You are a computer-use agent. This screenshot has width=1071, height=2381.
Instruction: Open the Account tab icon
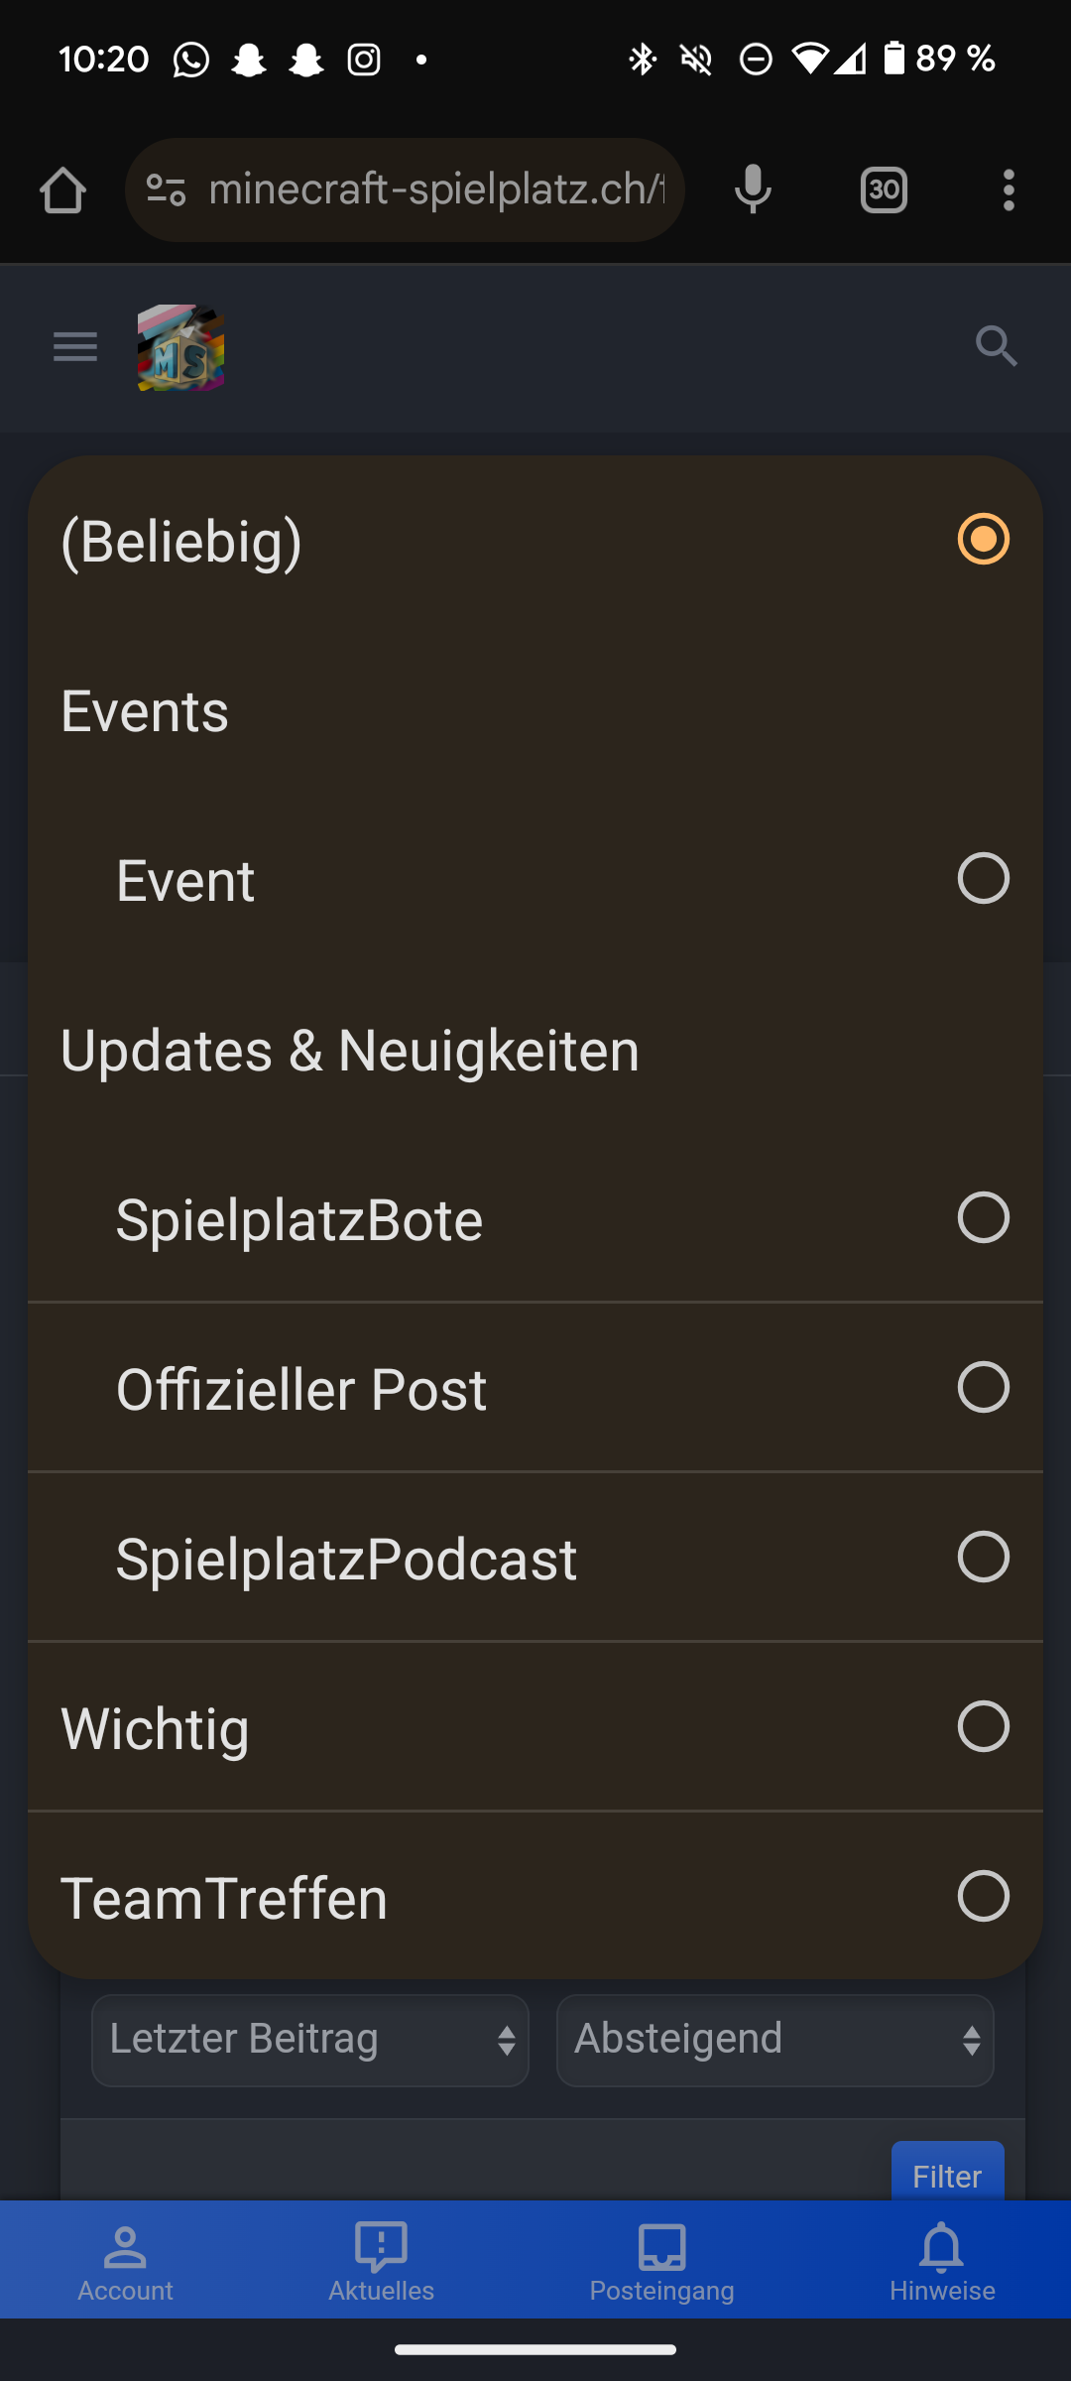(x=125, y=2261)
